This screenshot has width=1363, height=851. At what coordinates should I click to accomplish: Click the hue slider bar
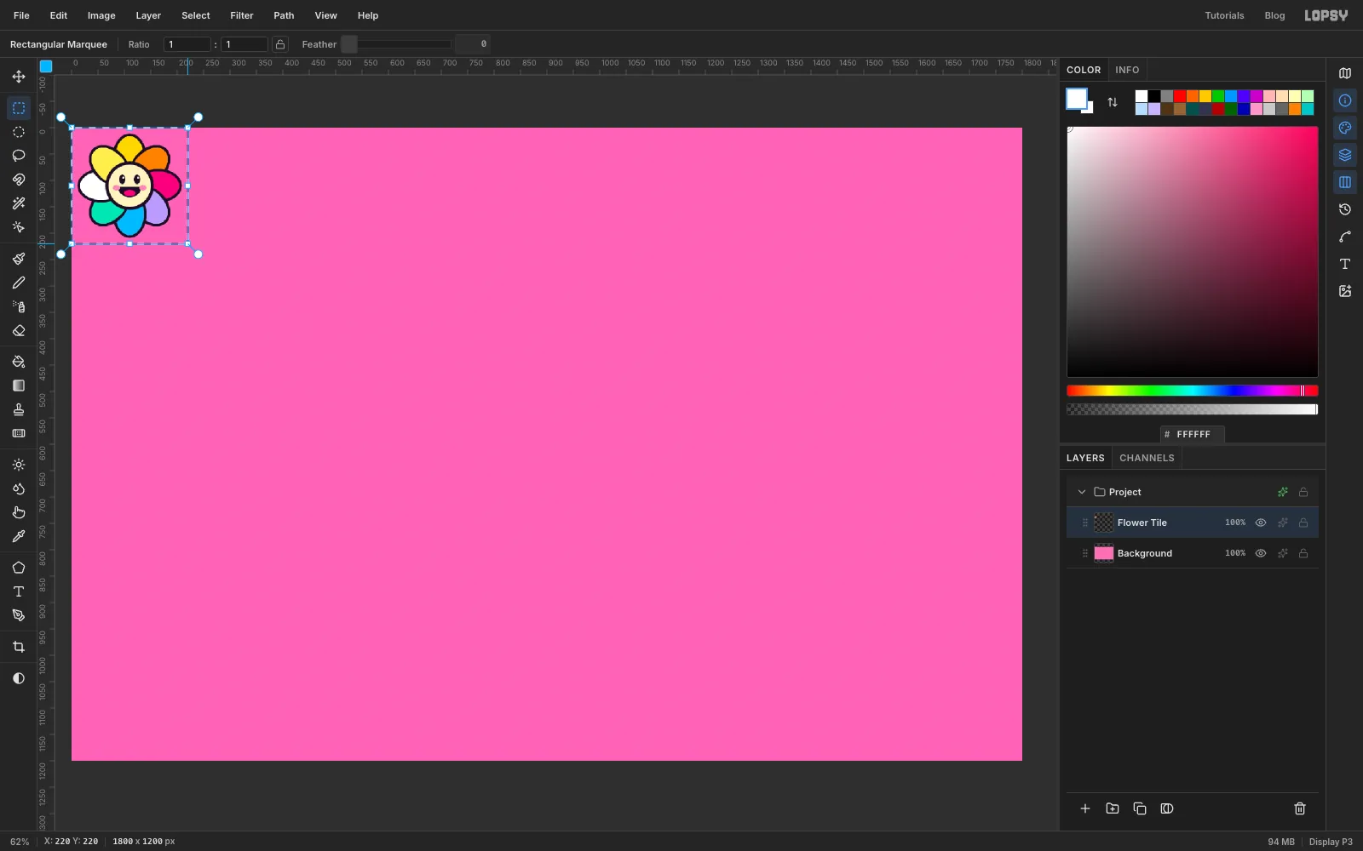[x=1193, y=391]
